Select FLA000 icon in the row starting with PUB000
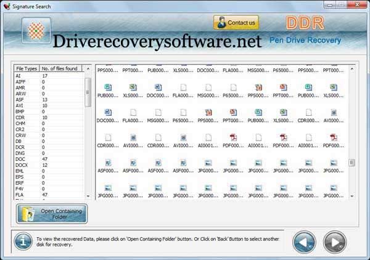 183,87
